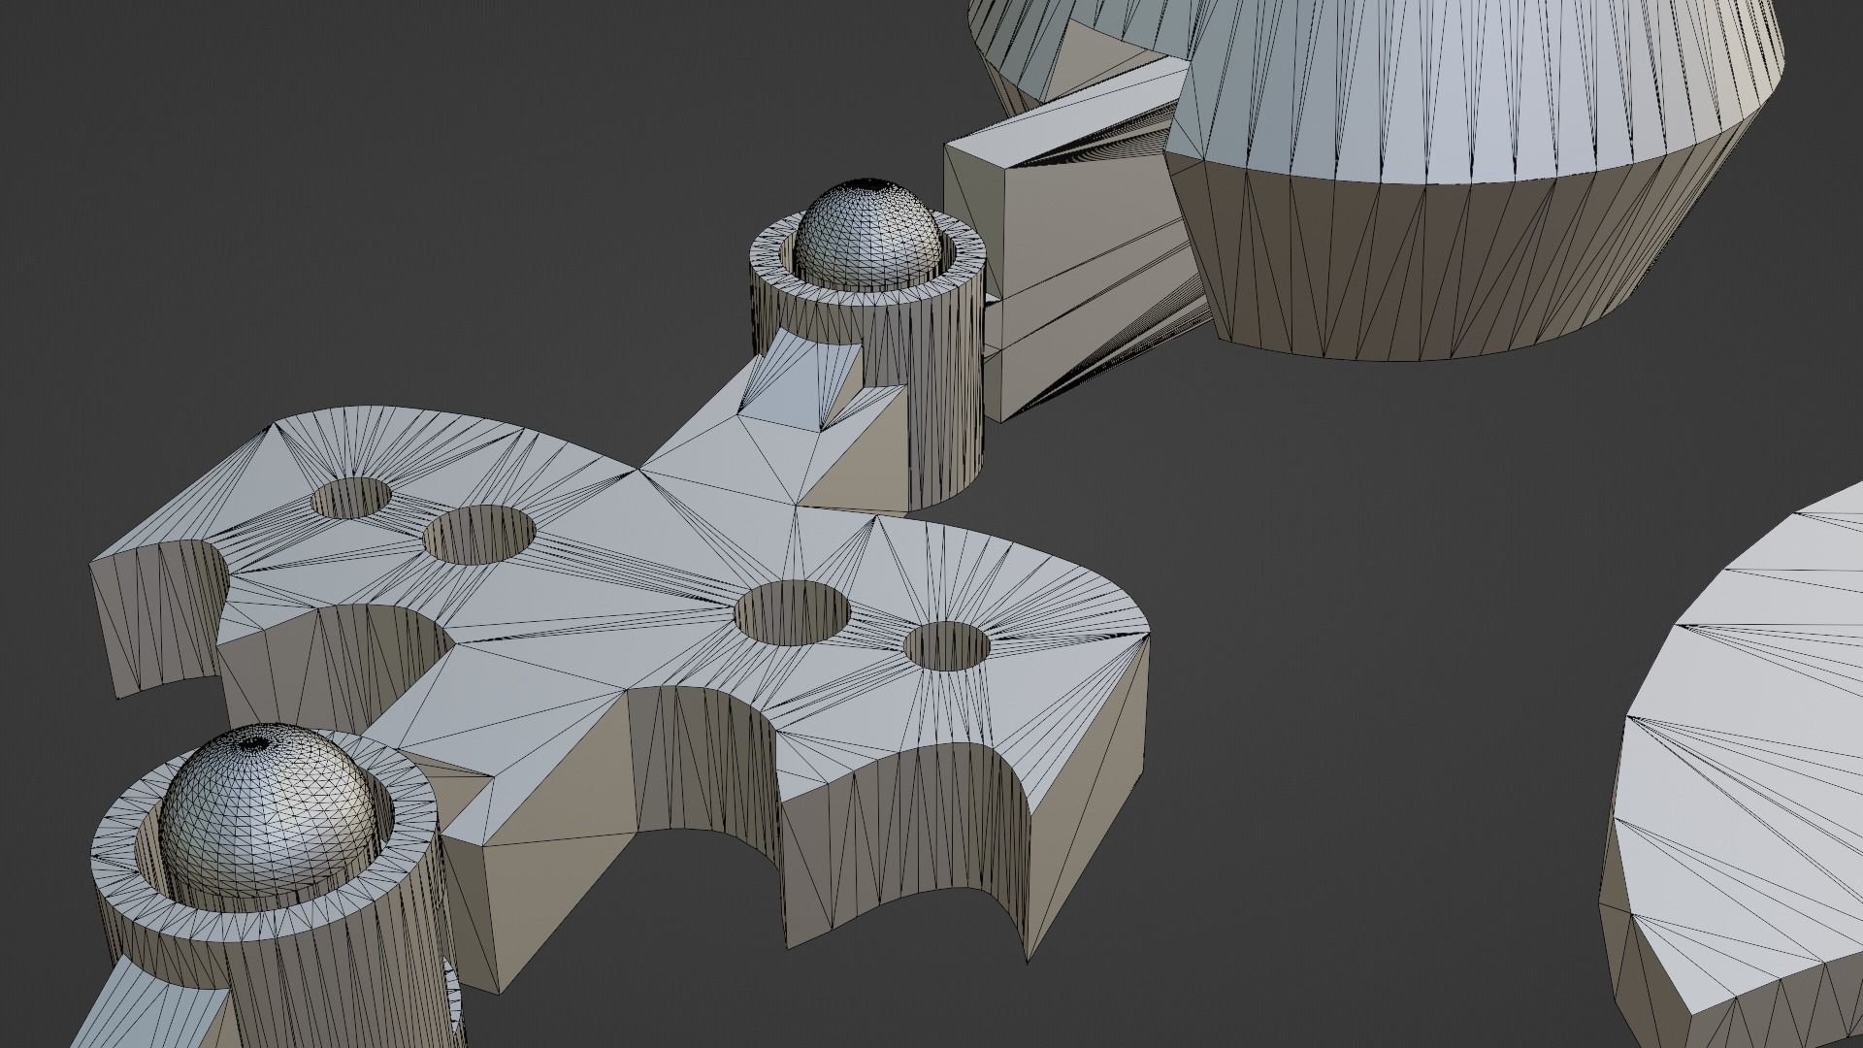Click the rightmost circular hole in plate
1863x1048 pixels.
[947, 646]
